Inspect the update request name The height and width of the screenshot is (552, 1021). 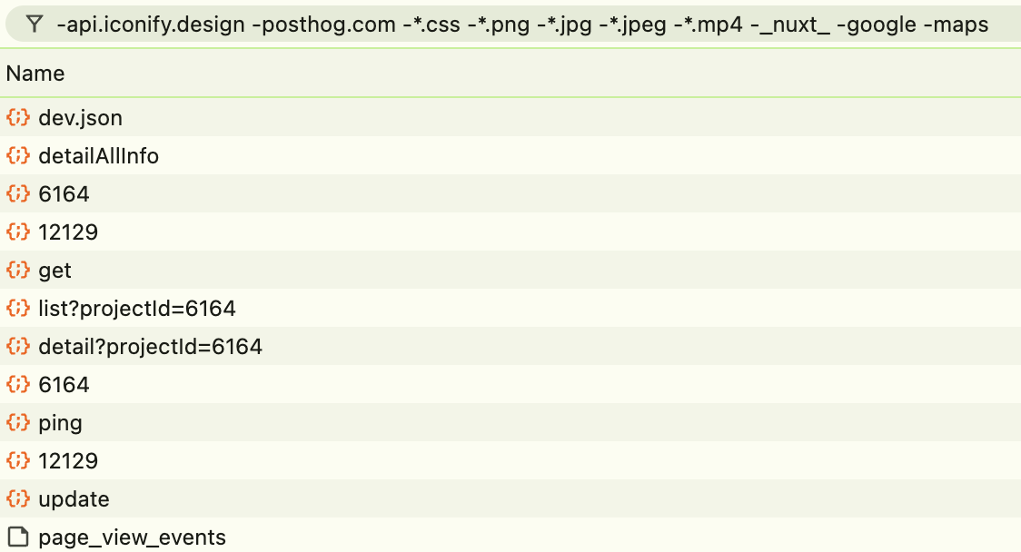[74, 498]
